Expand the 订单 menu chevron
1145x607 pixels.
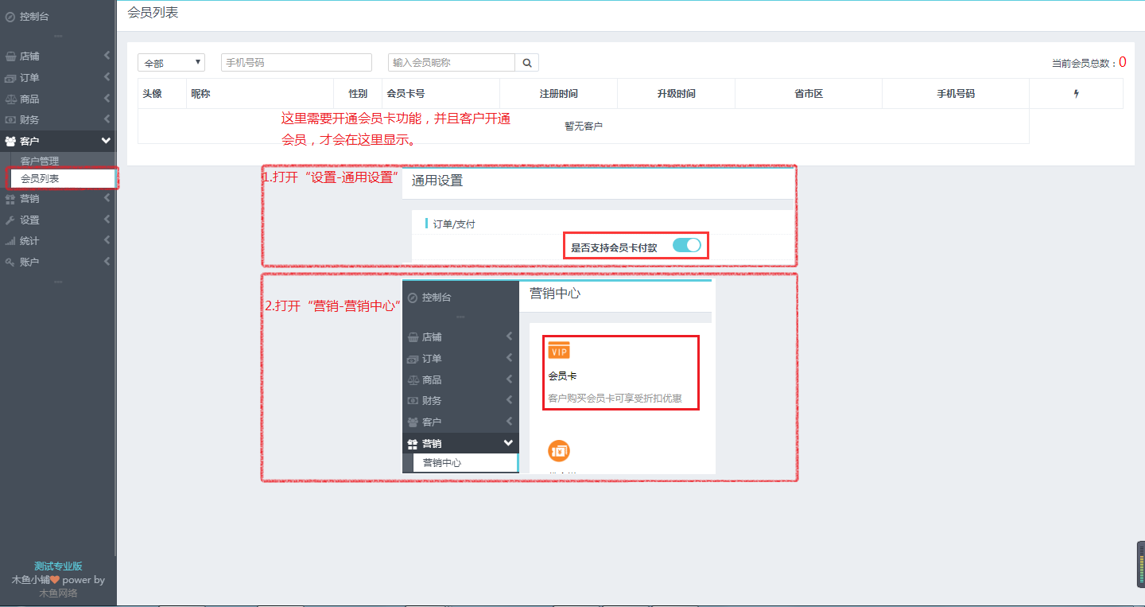107,77
